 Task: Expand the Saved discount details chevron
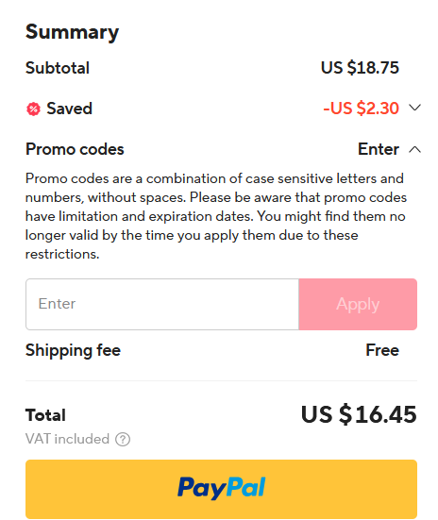click(414, 108)
